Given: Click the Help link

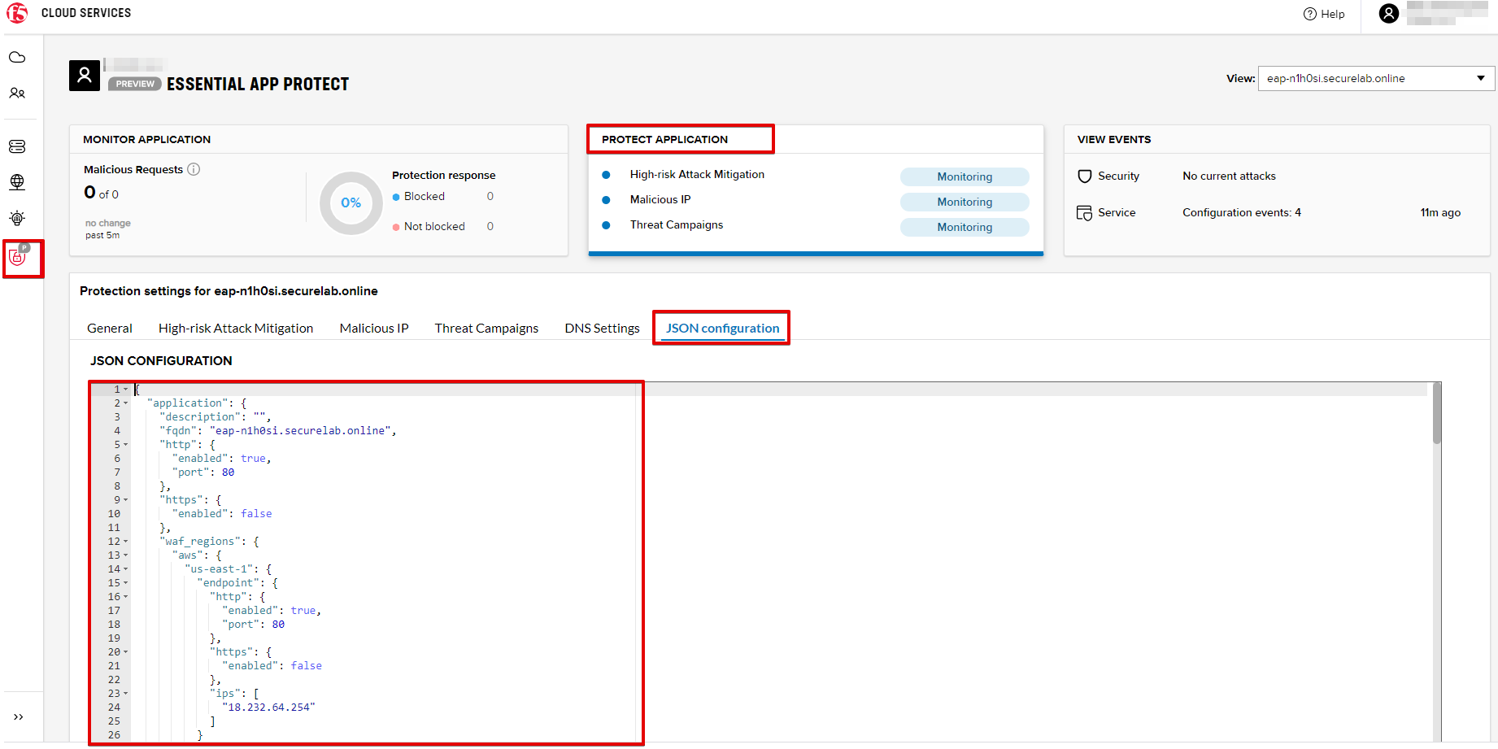Looking at the screenshot, I should pos(1332,14).
